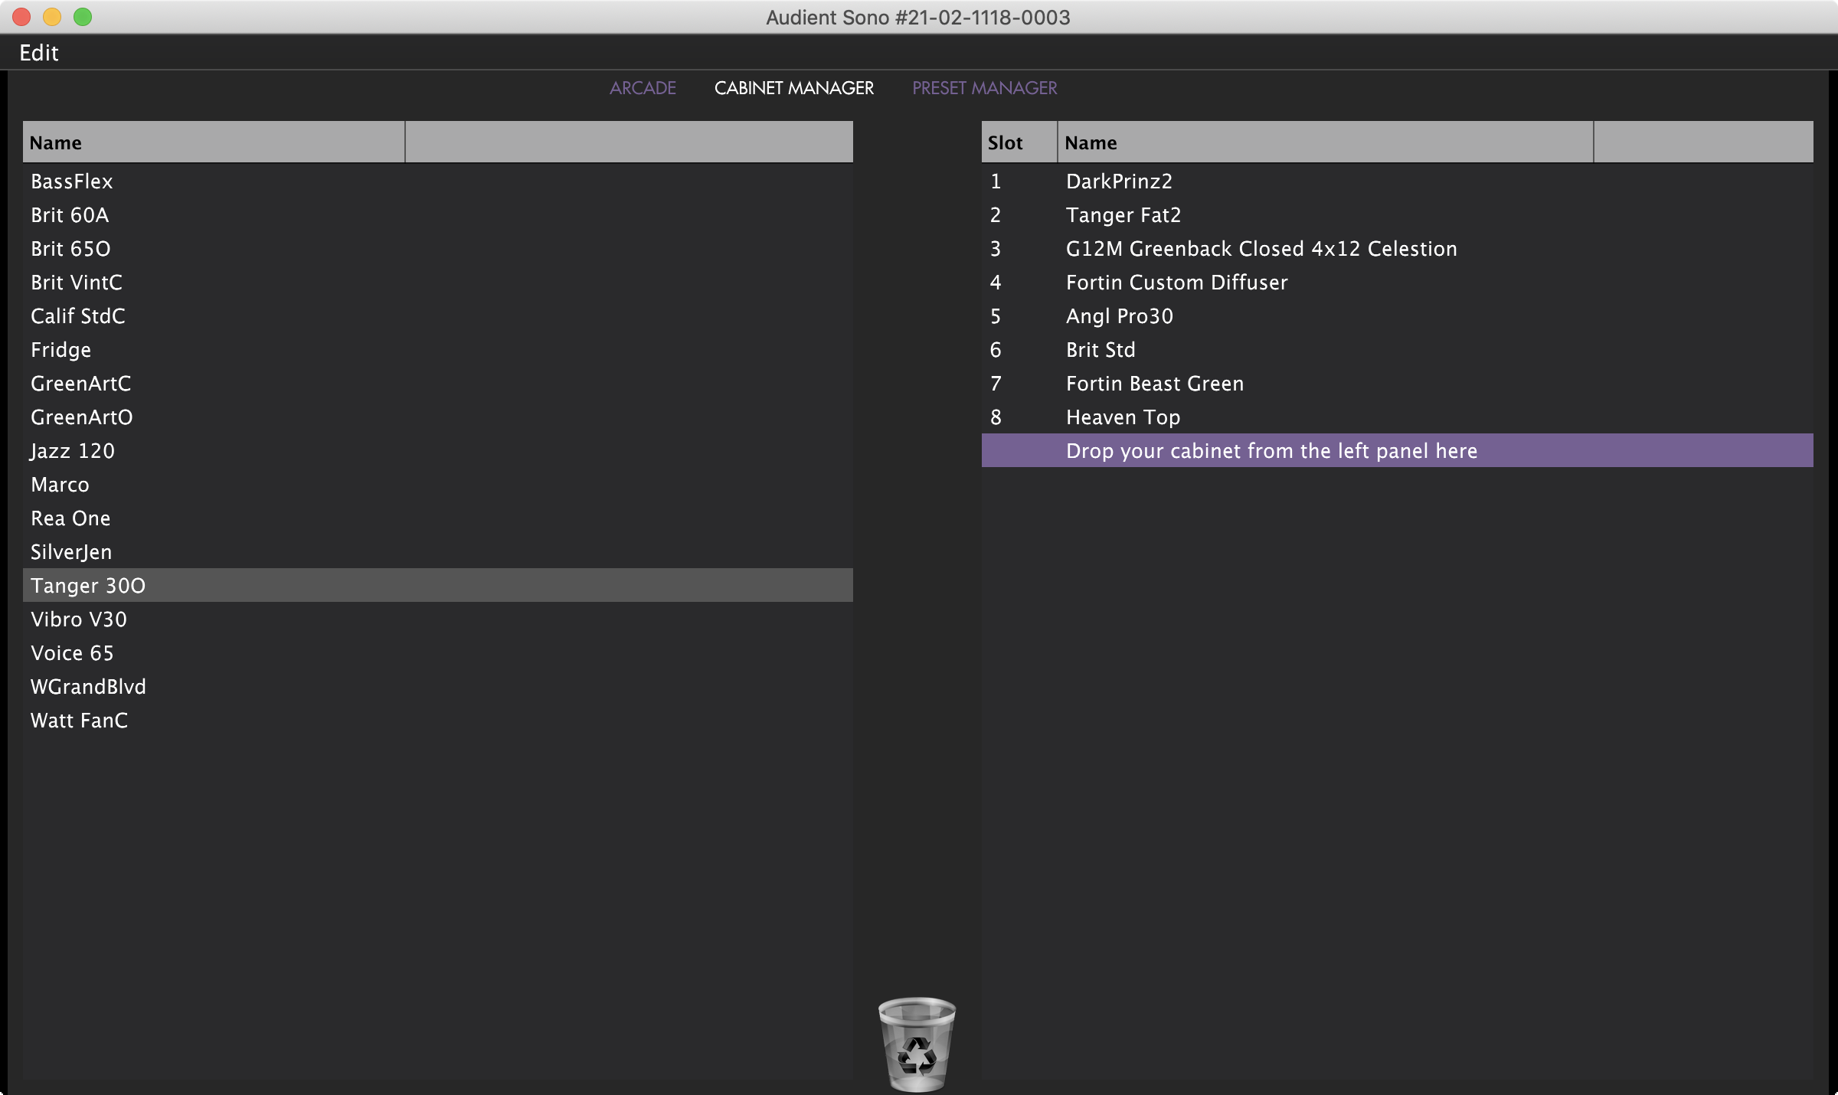Maximize the window with green button
Image resolution: width=1838 pixels, height=1095 pixels.
pyautogui.click(x=83, y=17)
